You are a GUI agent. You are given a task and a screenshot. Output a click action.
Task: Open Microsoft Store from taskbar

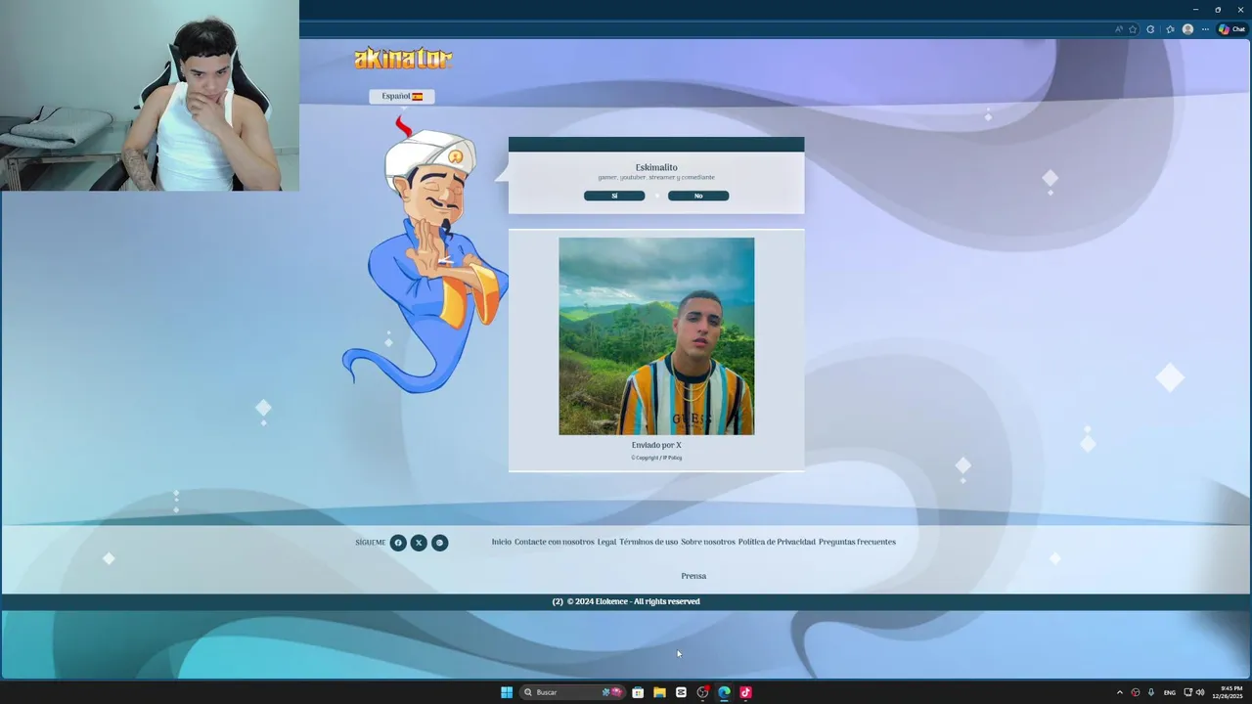(638, 692)
